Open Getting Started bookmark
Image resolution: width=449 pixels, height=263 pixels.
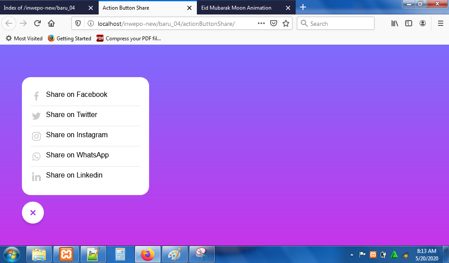[x=70, y=38]
